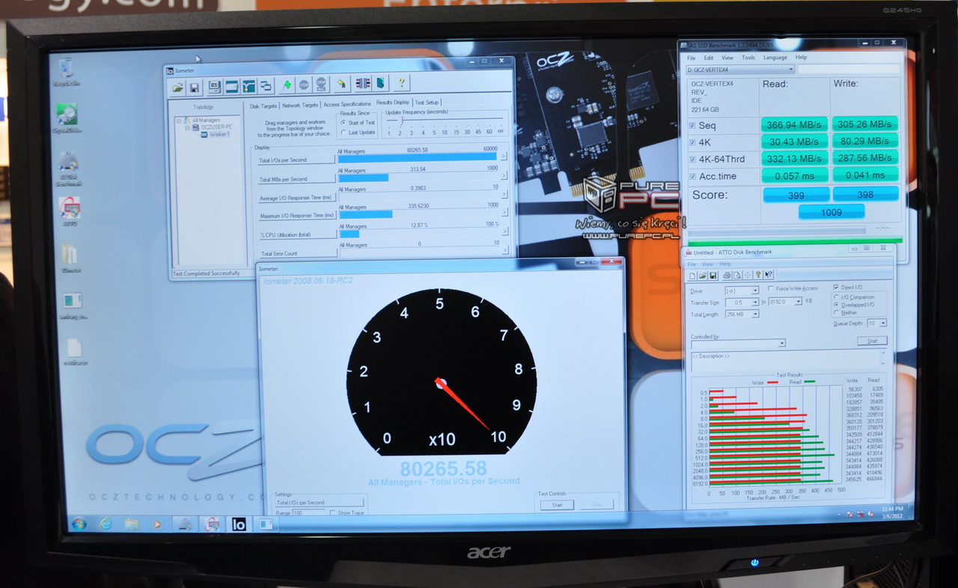Open Total Length 256 MB dropdown
This screenshot has width=958, height=588.
pyautogui.click(x=754, y=314)
